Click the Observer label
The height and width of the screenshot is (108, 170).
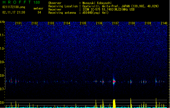[55, 3]
